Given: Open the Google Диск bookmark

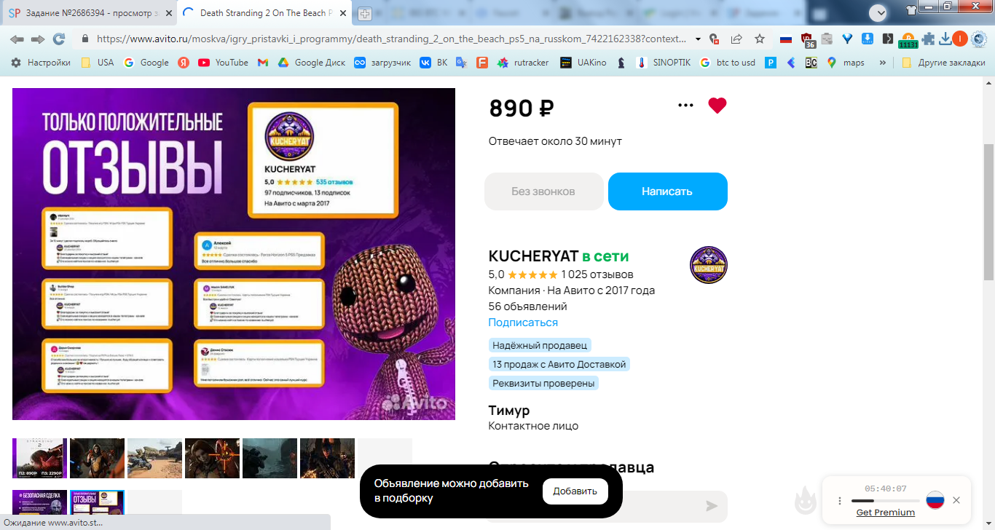Looking at the screenshot, I should [x=312, y=63].
